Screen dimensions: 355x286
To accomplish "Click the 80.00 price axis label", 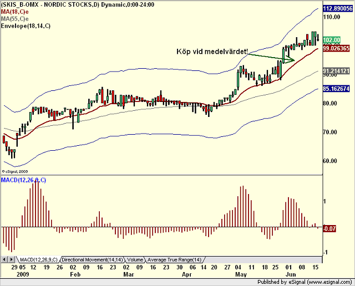I will (330, 103).
